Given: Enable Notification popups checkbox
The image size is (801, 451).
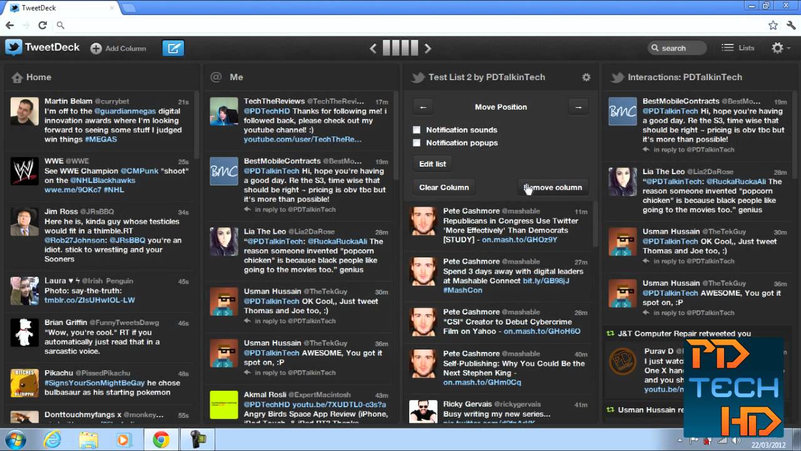Looking at the screenshot, I should (417, 143).
